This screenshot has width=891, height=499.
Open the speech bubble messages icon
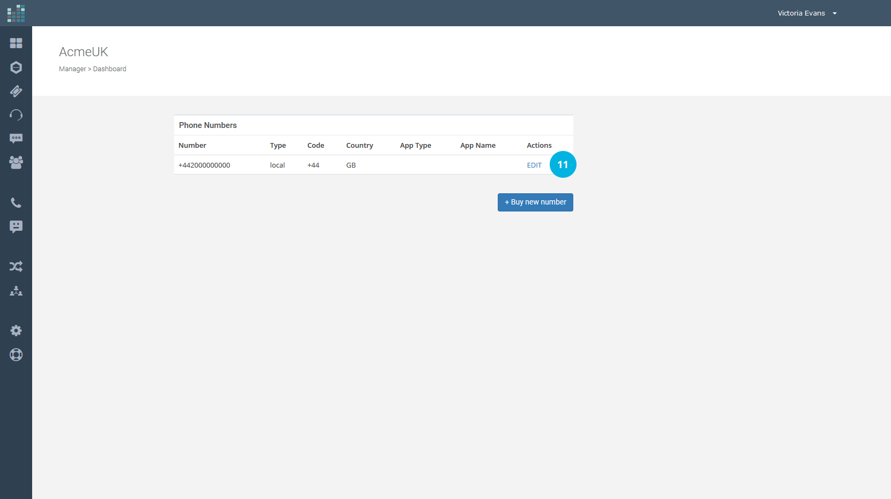[x=16, y=139]
